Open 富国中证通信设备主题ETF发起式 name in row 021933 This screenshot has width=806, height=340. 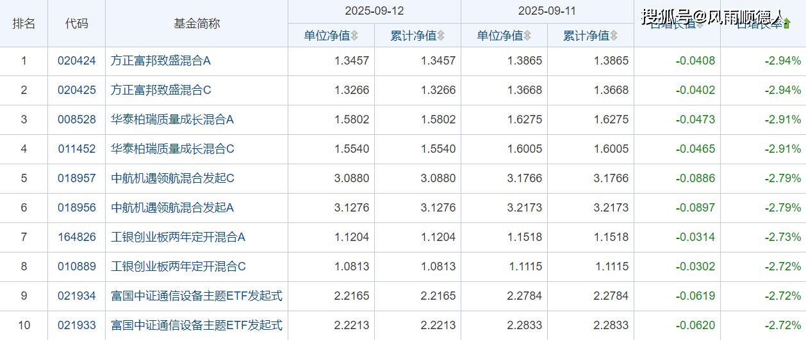197,326
